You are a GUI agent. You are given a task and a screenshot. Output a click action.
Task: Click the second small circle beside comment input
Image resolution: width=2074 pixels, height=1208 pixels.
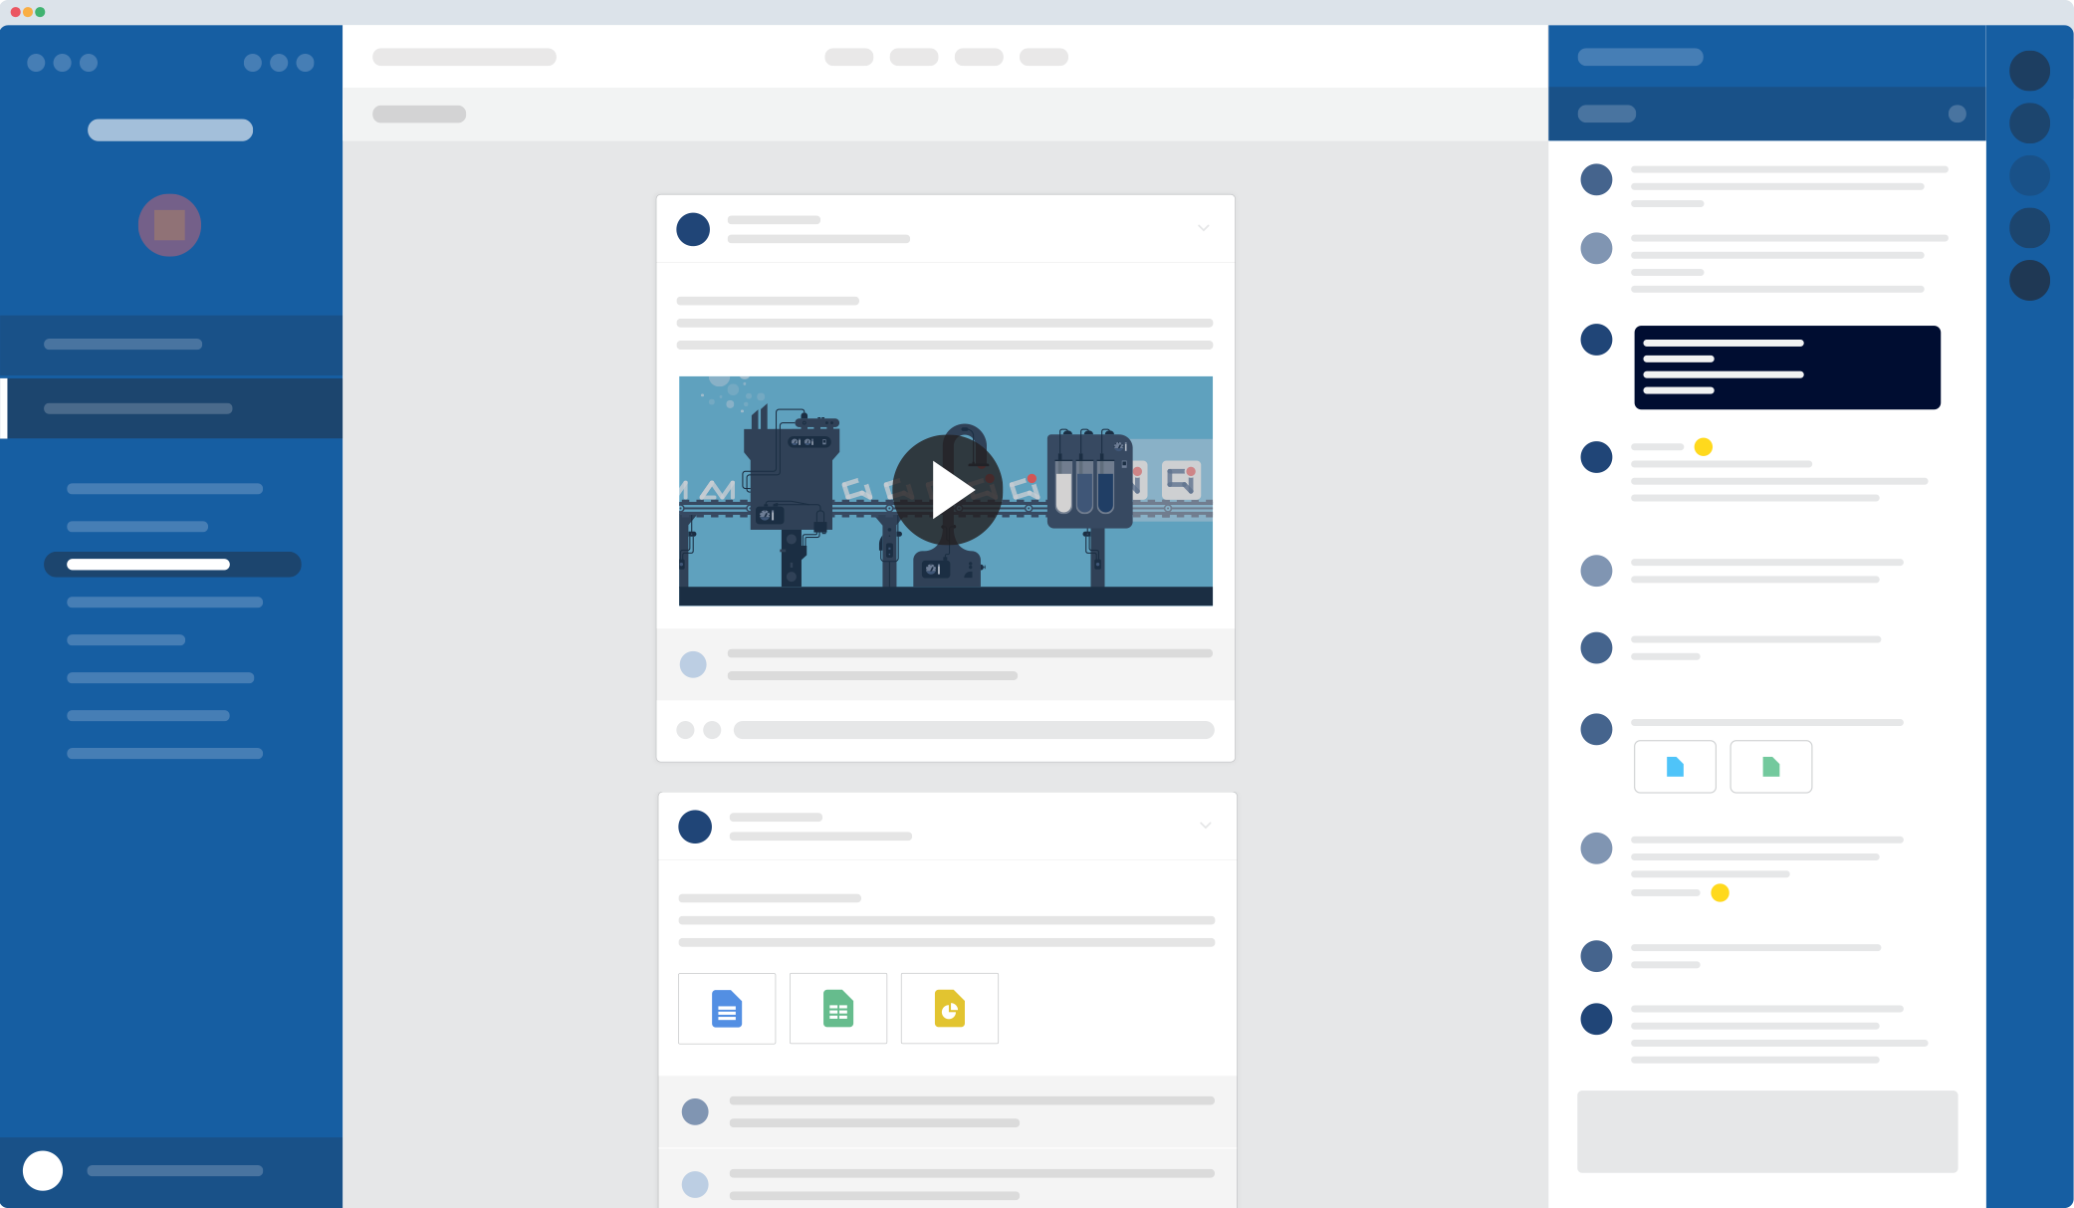pos(712,730)
